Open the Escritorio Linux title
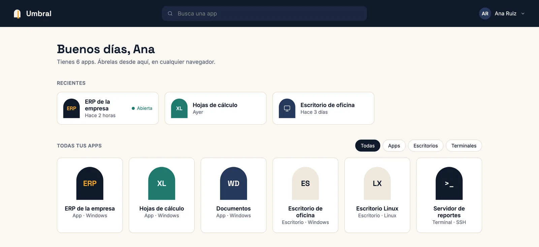This screenshot has height=247, width=539. (x=377, y=209)
